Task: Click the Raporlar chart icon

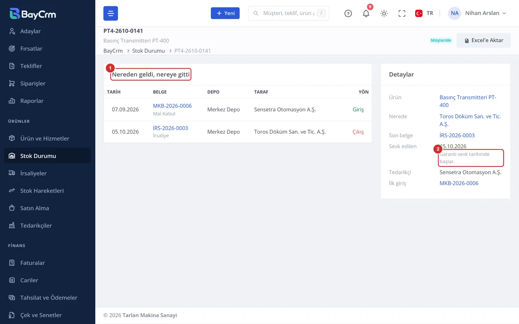Action: [12, 101]
